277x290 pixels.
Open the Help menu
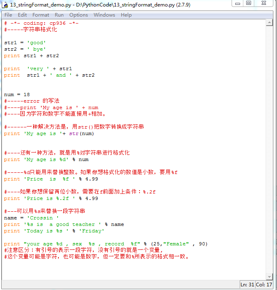126,15
